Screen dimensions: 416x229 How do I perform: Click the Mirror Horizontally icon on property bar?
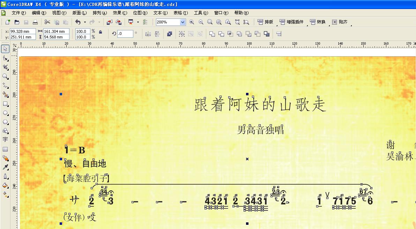[x=148, y=34]
